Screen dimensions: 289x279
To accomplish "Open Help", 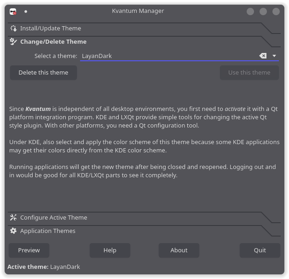I will click(110, 250).
